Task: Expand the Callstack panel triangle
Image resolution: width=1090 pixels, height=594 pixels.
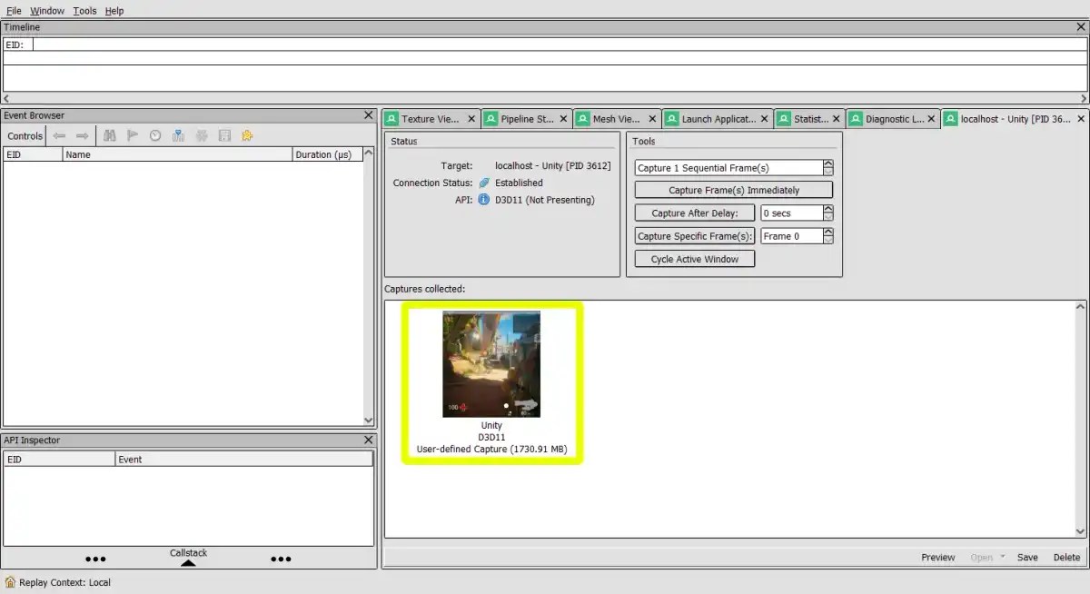Action: pos(188,563)
